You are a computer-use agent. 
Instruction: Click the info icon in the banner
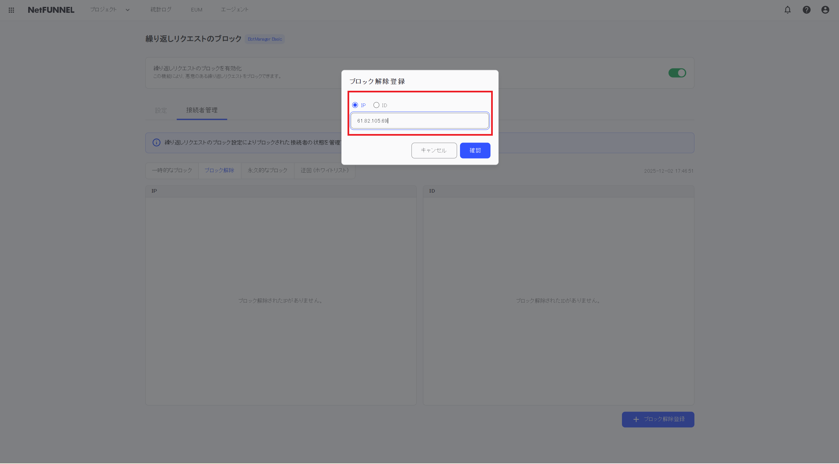156,143
